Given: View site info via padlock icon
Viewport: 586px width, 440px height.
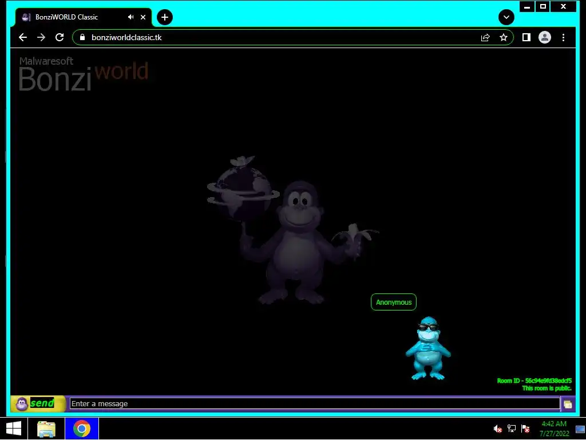Looking at the screenshot, I should point(82,37).
